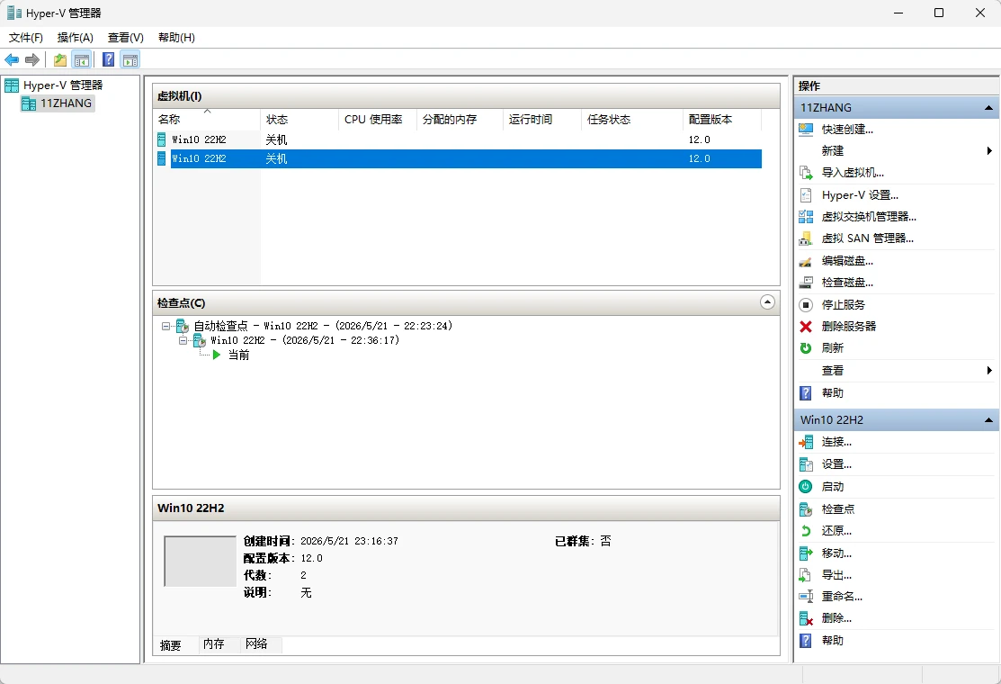Sort by the 状态 column header
Image resolution: width=1001 pixels, height=684 pixels.
pyautogui.click(x=299, y=120)
